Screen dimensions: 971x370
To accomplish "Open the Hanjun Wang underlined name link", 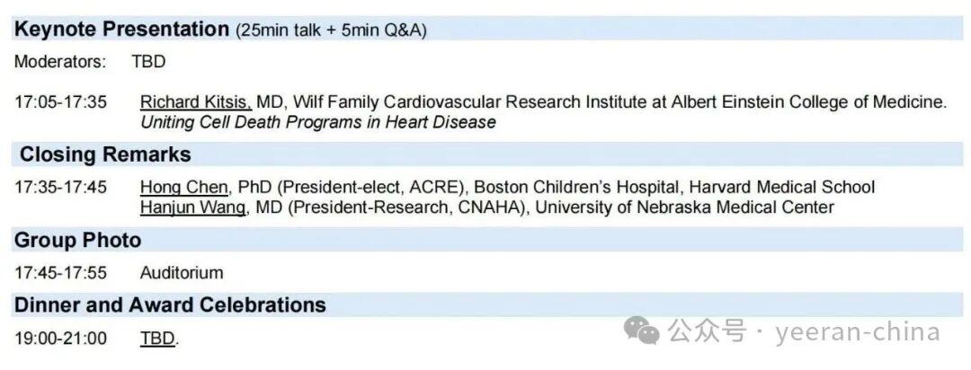I will (192, 207).
